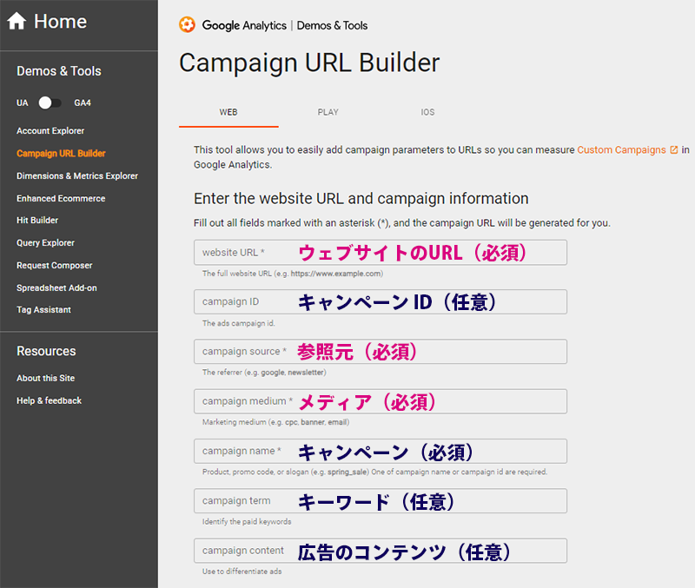The height and width of the screenshot is (588, 695).
Task: Click "The referrer" helper text
Action: click(x=264, y=373)
